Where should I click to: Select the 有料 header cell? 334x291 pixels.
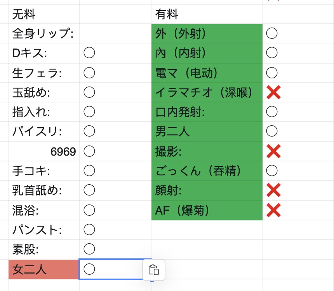pos(207,14)
